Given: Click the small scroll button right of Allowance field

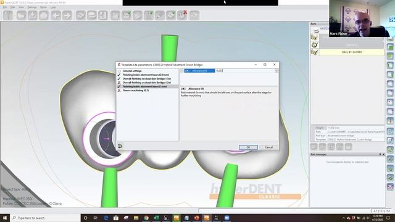Looking at the screenshot, I should point(276,71).
